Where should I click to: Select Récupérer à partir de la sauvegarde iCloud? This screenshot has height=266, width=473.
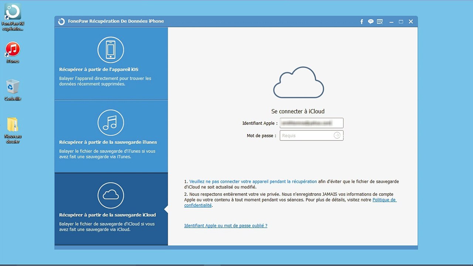click(111, 209)
